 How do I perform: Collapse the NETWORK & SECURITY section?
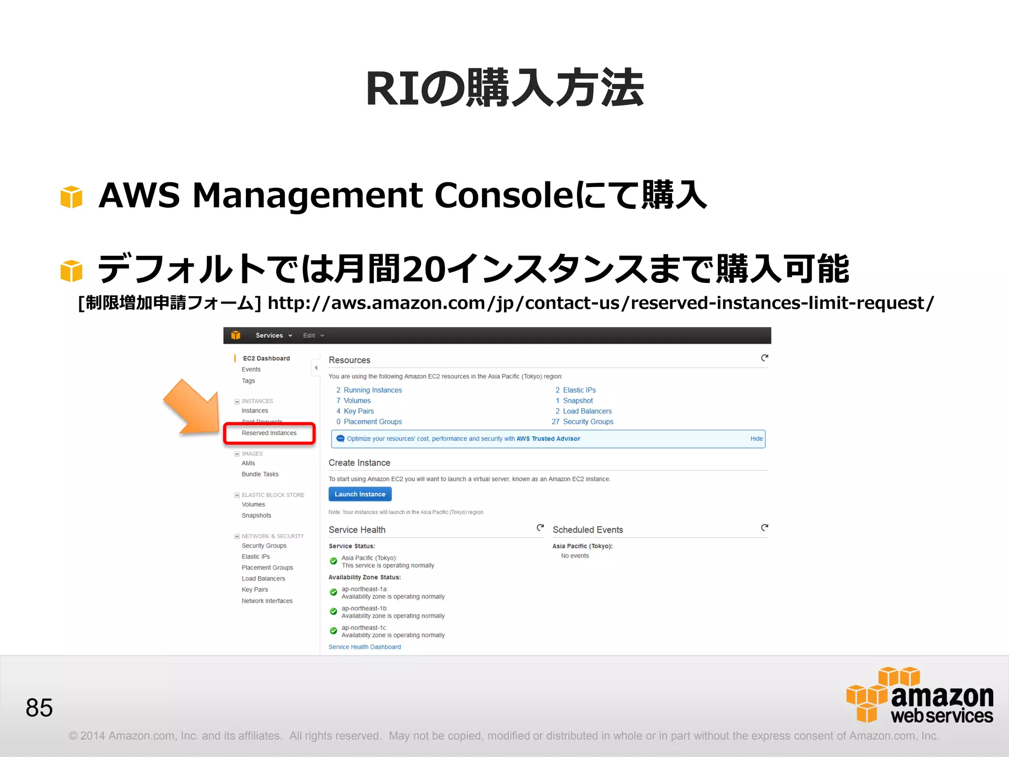(237, 537)
